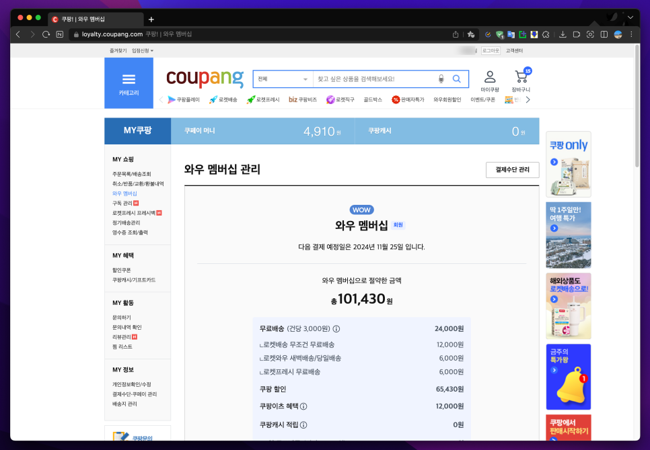The image size is (650, 450).
Task: Click the share icon in address bar
Action: pos(456,34)
